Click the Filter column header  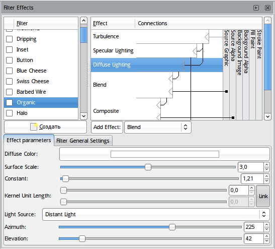coord(46,23)
